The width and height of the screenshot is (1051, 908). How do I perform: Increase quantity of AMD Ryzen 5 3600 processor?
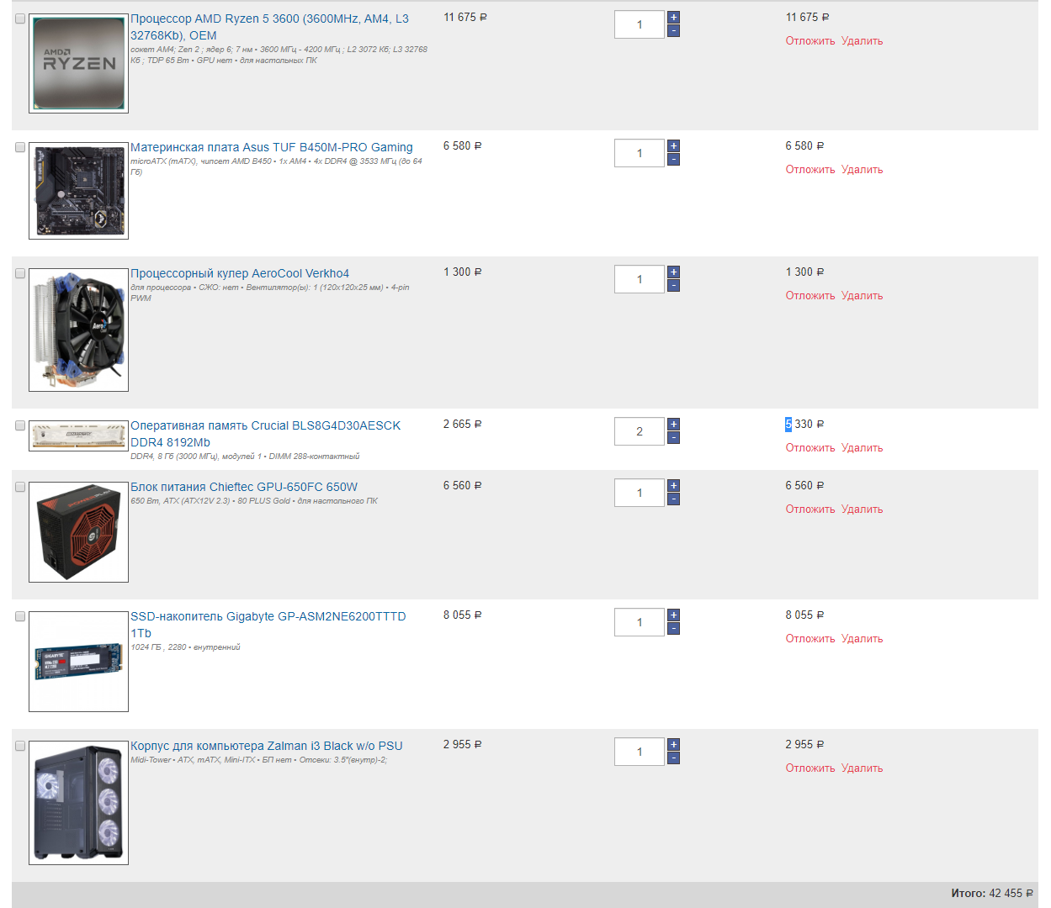point(673,18)
